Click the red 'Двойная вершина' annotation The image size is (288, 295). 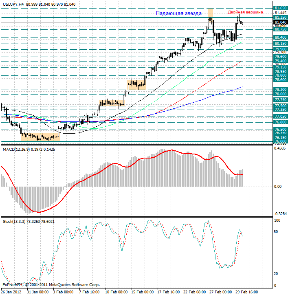pos(245,12)
